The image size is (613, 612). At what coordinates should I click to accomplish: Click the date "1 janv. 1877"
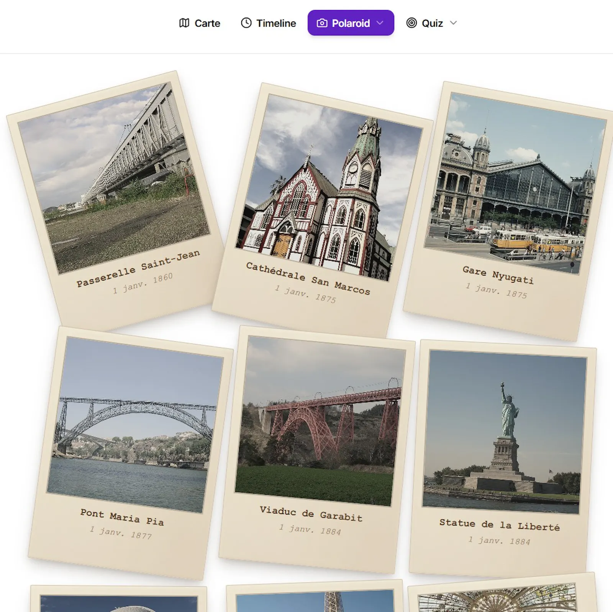121,532
